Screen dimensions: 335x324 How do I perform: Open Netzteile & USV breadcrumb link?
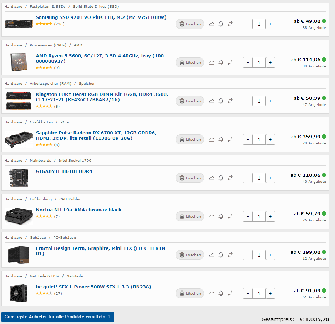[45, 276]
